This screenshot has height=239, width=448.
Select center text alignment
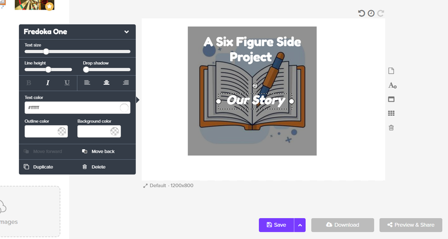tap(106, 82)
